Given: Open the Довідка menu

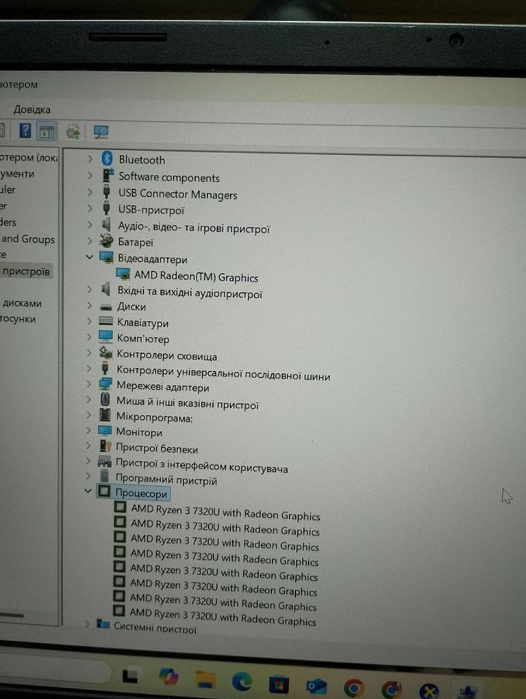Looking at the screenshot, I should (32, 110).
